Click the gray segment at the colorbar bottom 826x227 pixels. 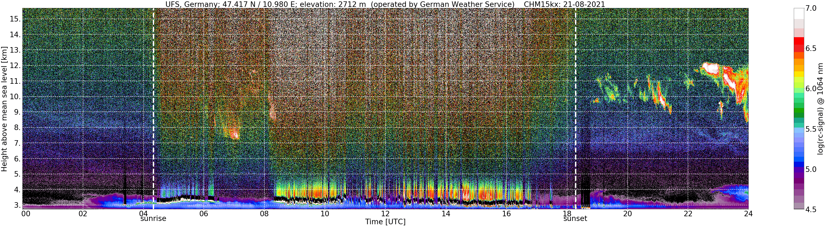click(x=799, y=206)
